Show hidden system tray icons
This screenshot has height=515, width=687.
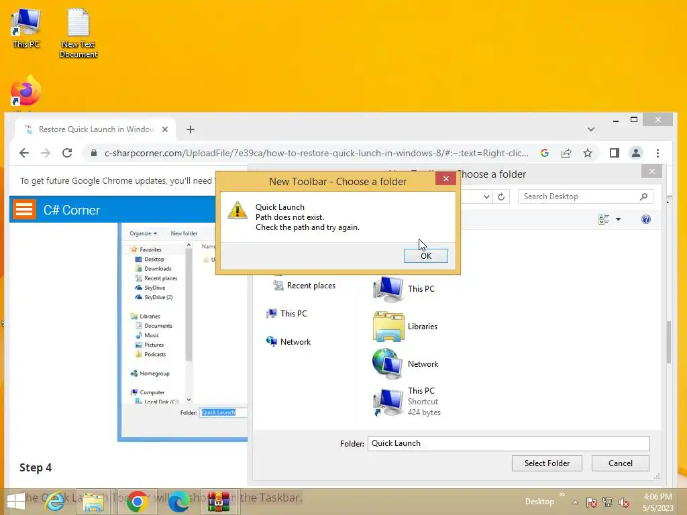[575, 502]
